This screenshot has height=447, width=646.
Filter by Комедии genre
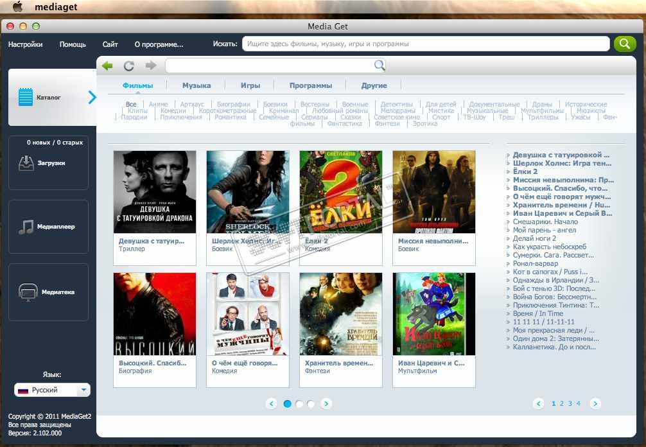click(x=173, y=110)
